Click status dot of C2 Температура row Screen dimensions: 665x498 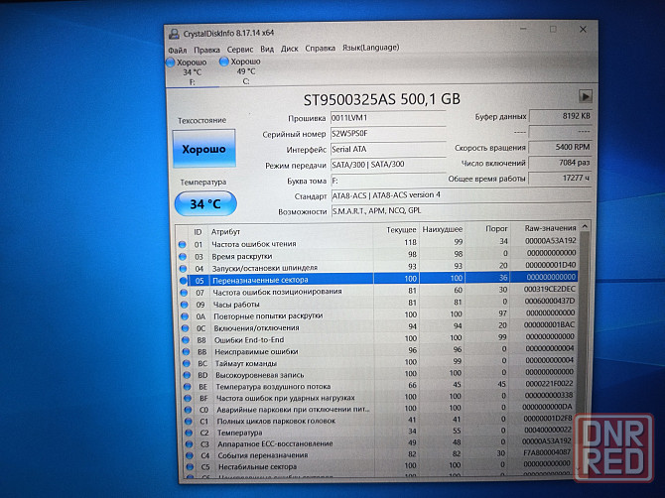189,433
